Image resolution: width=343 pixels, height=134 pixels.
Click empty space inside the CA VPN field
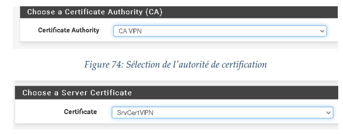(225, 31)
